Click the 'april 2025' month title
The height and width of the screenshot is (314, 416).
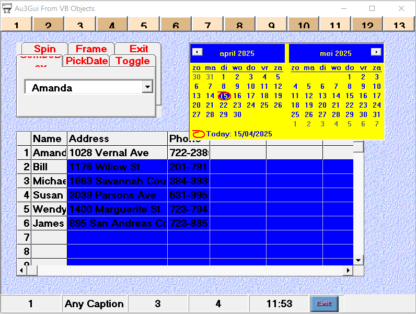(x=237, y=54)
